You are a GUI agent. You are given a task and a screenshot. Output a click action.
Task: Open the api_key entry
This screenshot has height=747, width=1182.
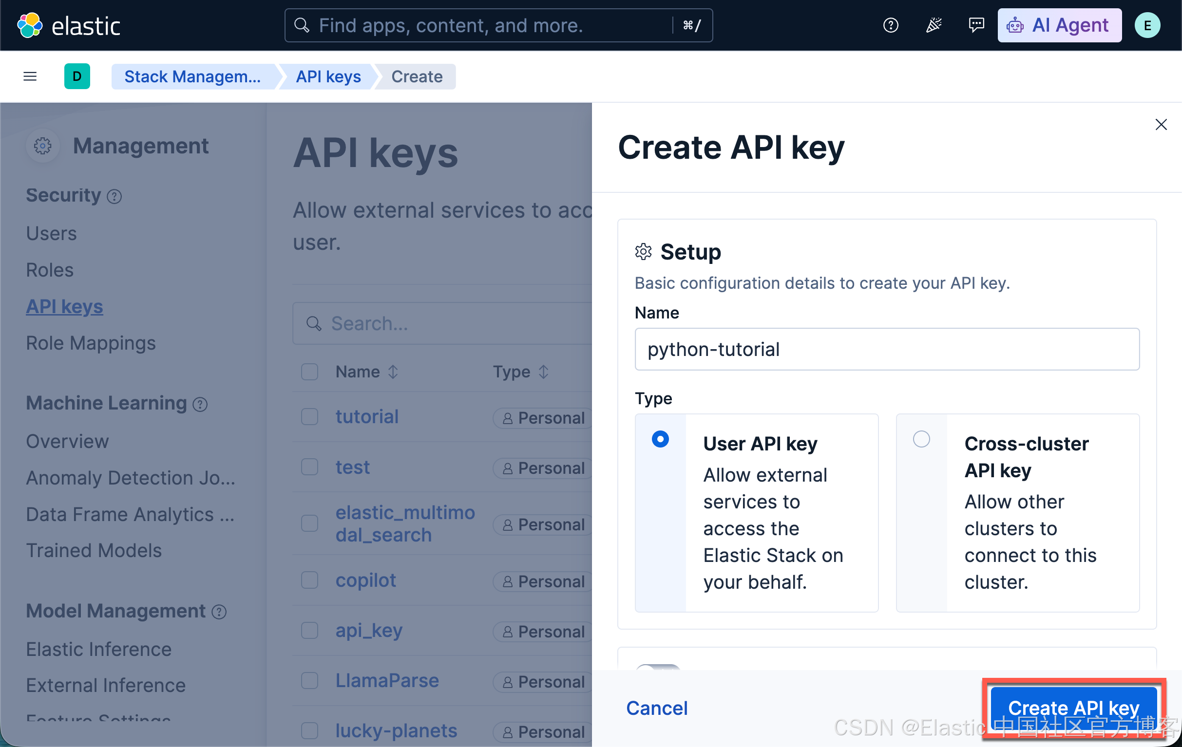(x=369, y=631)
